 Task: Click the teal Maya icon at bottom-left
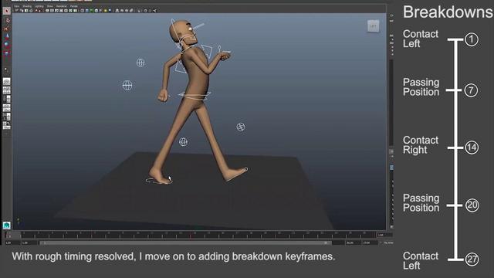point(7,225)
